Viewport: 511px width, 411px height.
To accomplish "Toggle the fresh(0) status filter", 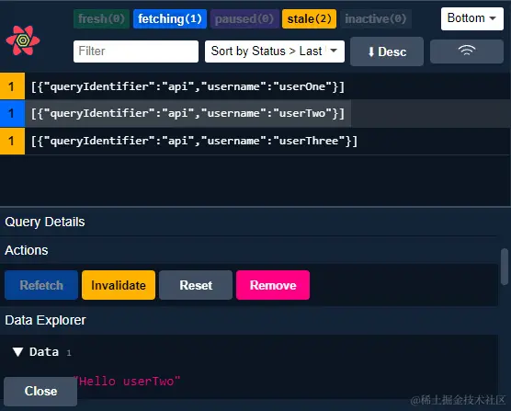I will (x=101, y=19).
